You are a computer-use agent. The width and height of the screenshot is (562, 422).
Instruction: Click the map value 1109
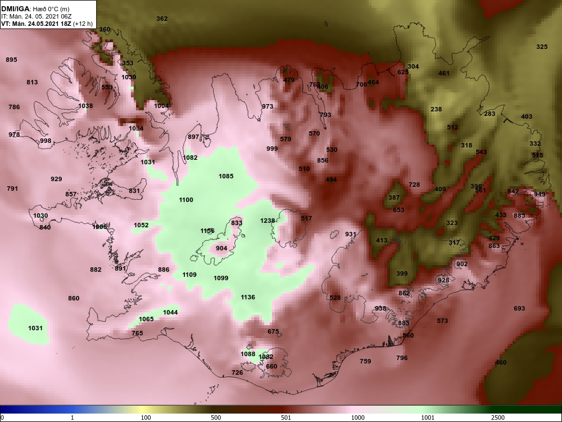click(x=189, y=275)
